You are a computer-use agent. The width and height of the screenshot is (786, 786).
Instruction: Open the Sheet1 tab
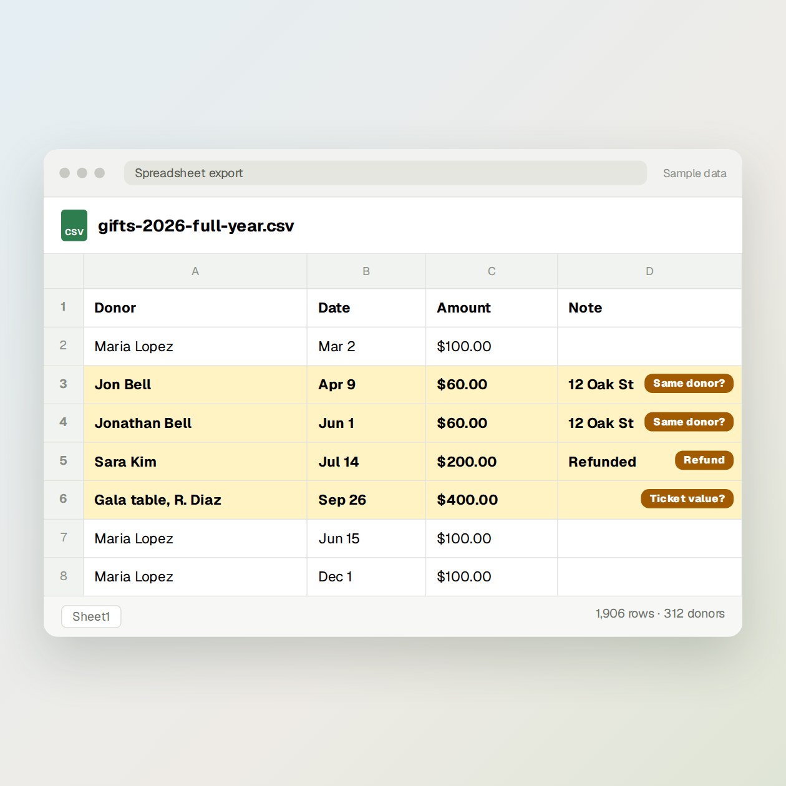tap(91, 616)
